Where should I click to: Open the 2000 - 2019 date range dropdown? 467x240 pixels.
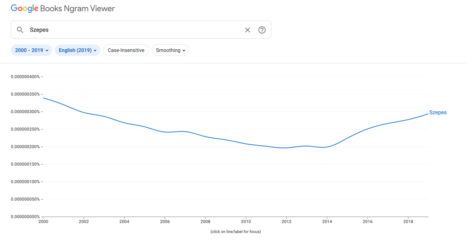tap(32, 50)
